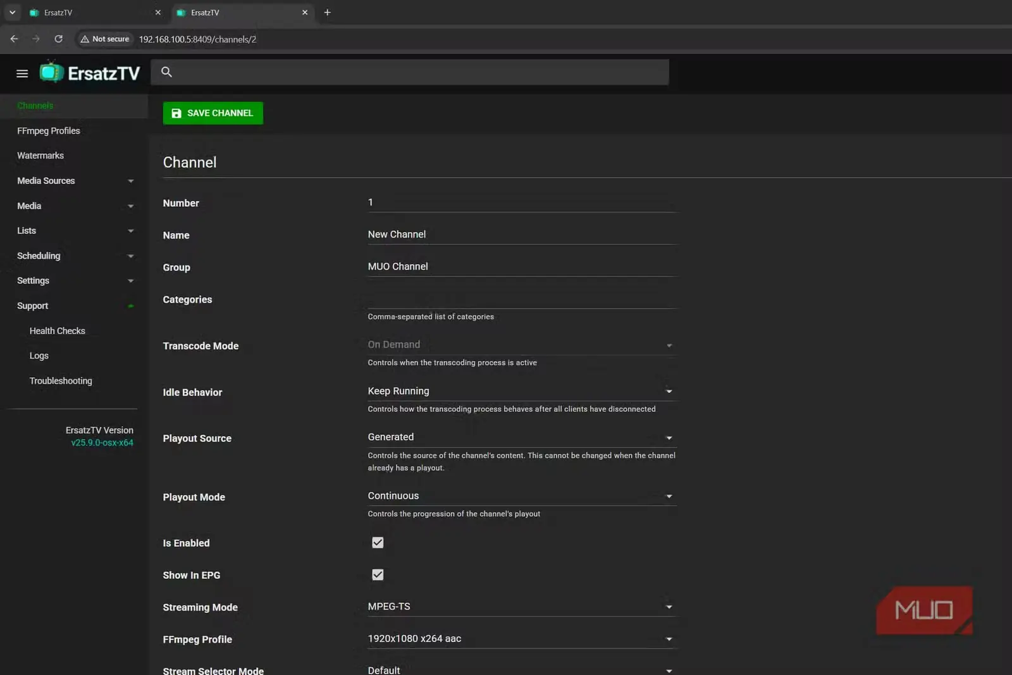This screenshot has width=1012, height=675.
Task: Toggle the Is Enabled checkbox
Action: (378, 543)
